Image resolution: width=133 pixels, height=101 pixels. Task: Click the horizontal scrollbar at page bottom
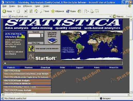pos(65,95)
